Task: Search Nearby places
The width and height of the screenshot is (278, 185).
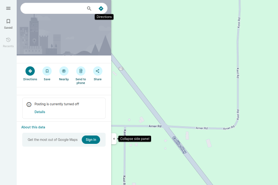Action: 64,71
